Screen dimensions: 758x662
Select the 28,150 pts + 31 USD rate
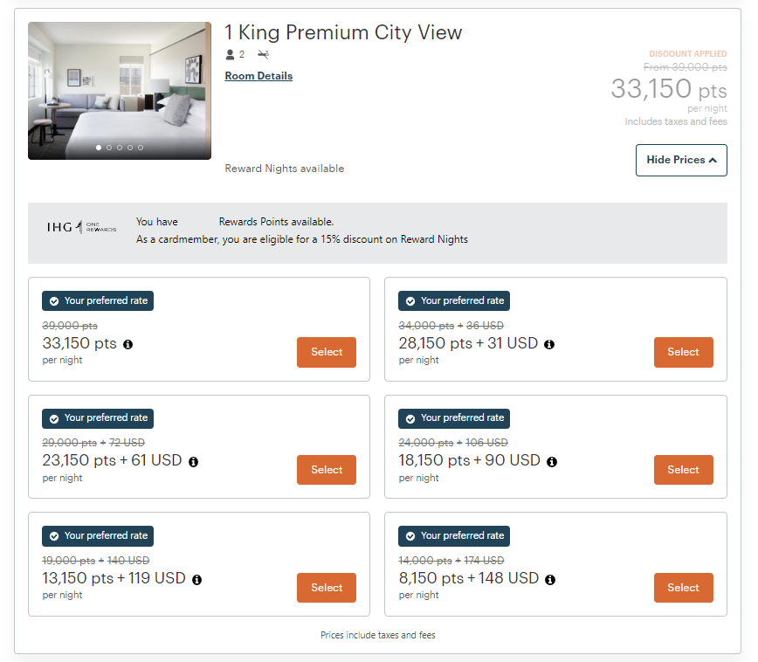tap(683, 352)
